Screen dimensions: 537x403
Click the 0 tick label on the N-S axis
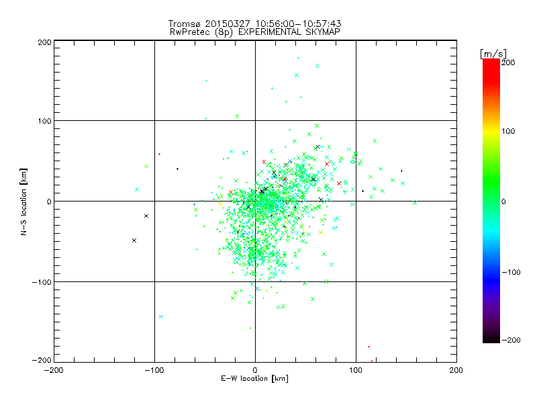[49, 201]
